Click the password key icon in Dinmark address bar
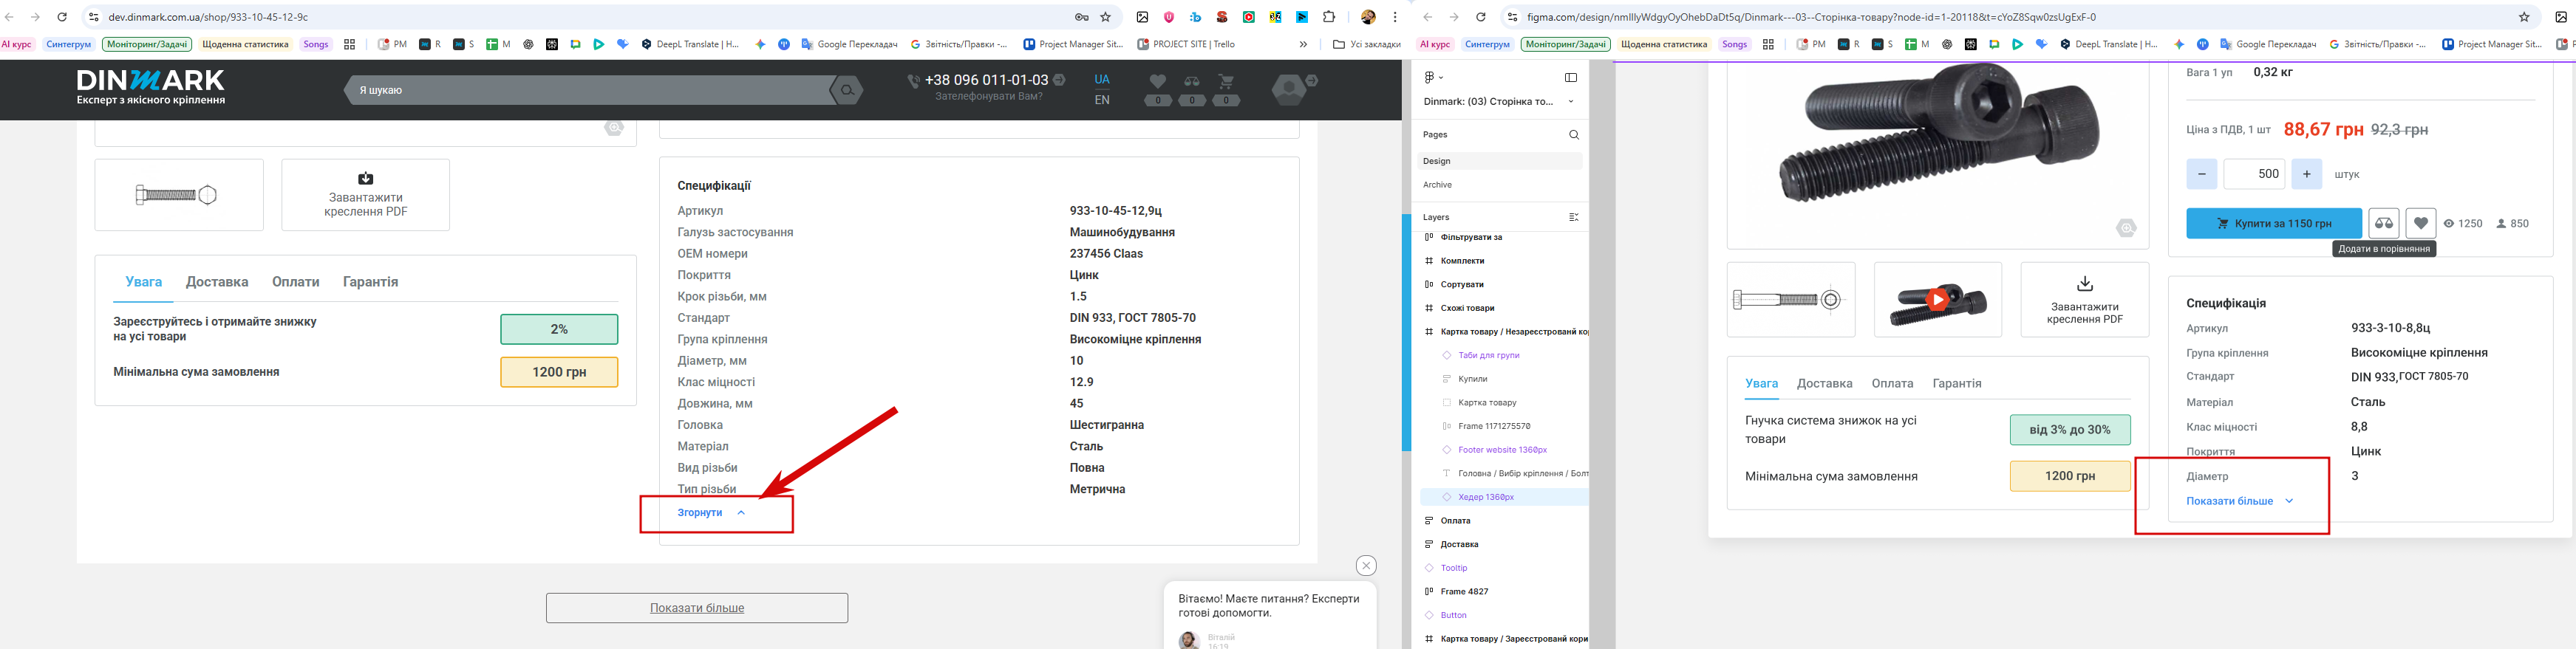2576x649 pixels. pos(1081,17)
